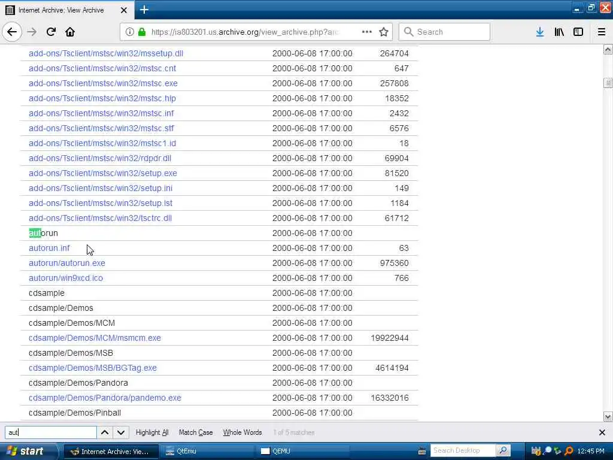Open autorun/autorun.exe link
Screen dimensions: 613x460
point(67,263)
